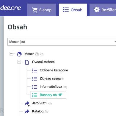Viewport: 116px width, 116px height.
Task: Click the redirect arrow icon of Jaro 2021
Action: pyautogui.click(x=27, y=104)
